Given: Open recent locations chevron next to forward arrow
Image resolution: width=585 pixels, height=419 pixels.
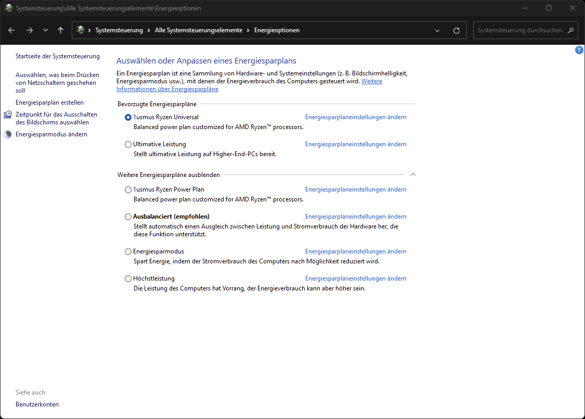Looking at the screenshot, I should click(x=45, y=30).
